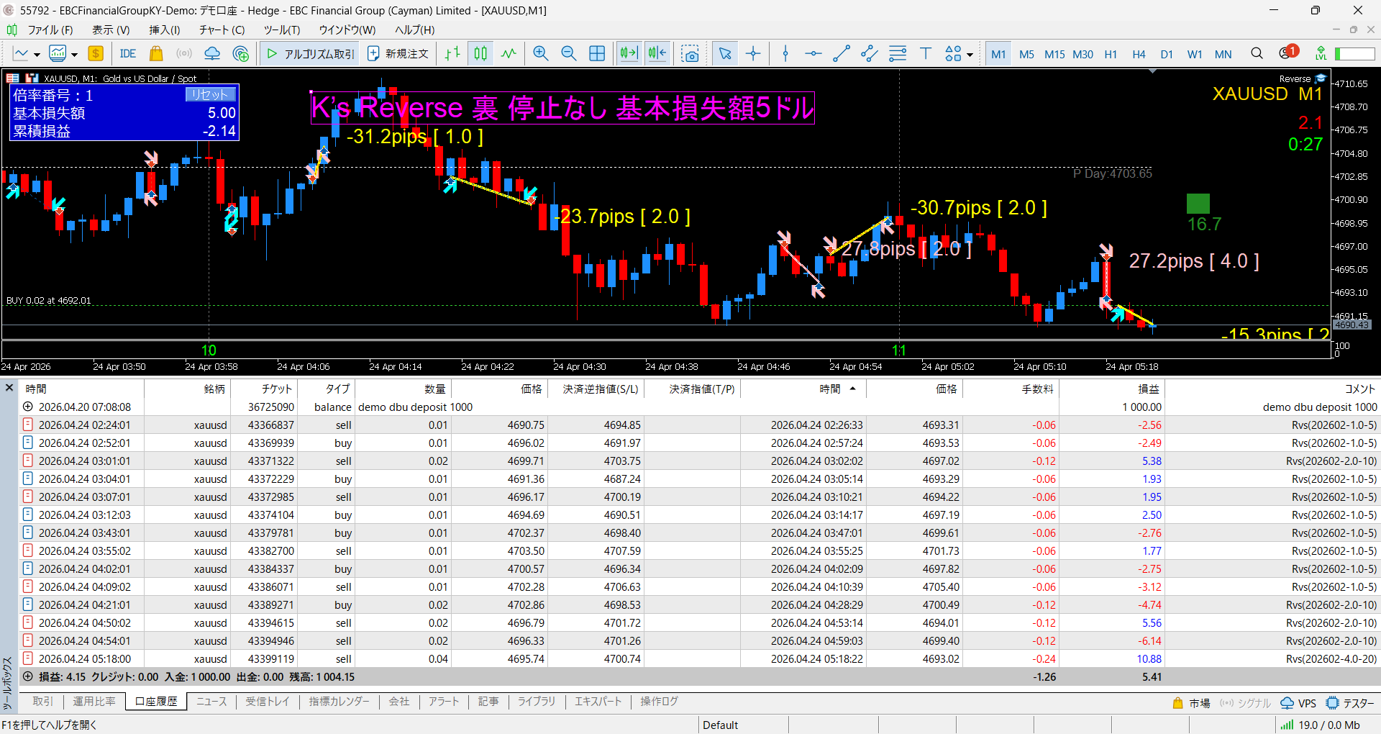1381x734 pixels.
Task: Click the green square on the chart
Action: click(x=1198, y=204)
